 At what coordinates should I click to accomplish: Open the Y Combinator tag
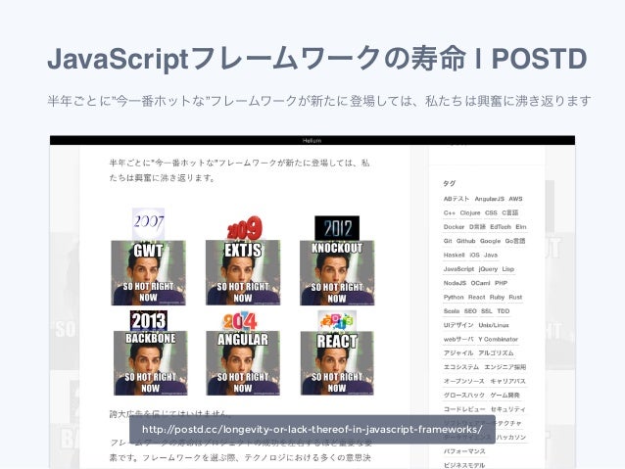499,339
